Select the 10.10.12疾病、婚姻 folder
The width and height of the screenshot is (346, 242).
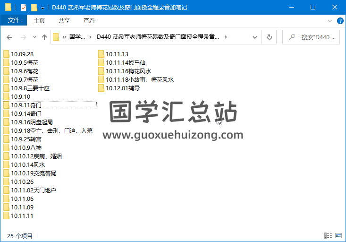33,156
